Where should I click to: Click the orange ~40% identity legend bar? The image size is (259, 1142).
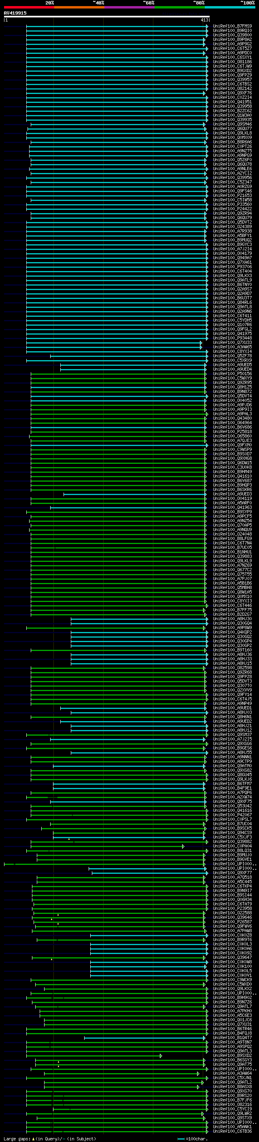coord(79,7)
